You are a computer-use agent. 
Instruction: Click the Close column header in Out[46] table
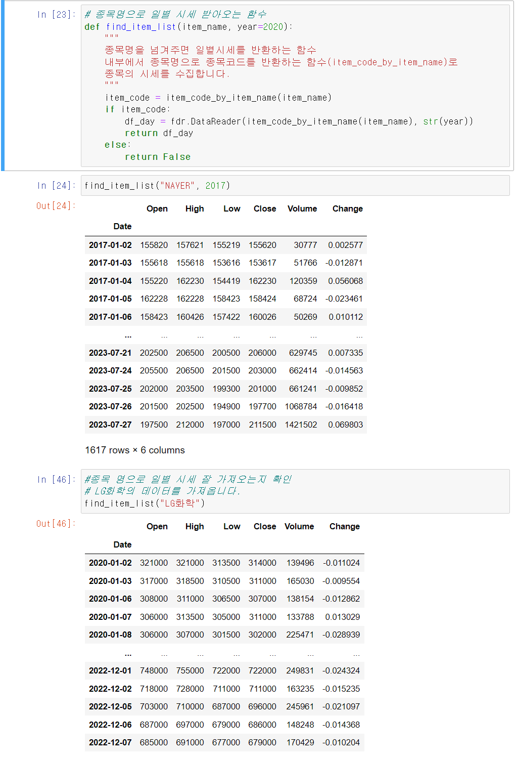(x=265, y=526)
